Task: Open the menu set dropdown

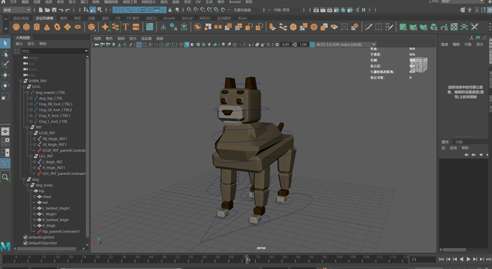Action: coord(16,10)
